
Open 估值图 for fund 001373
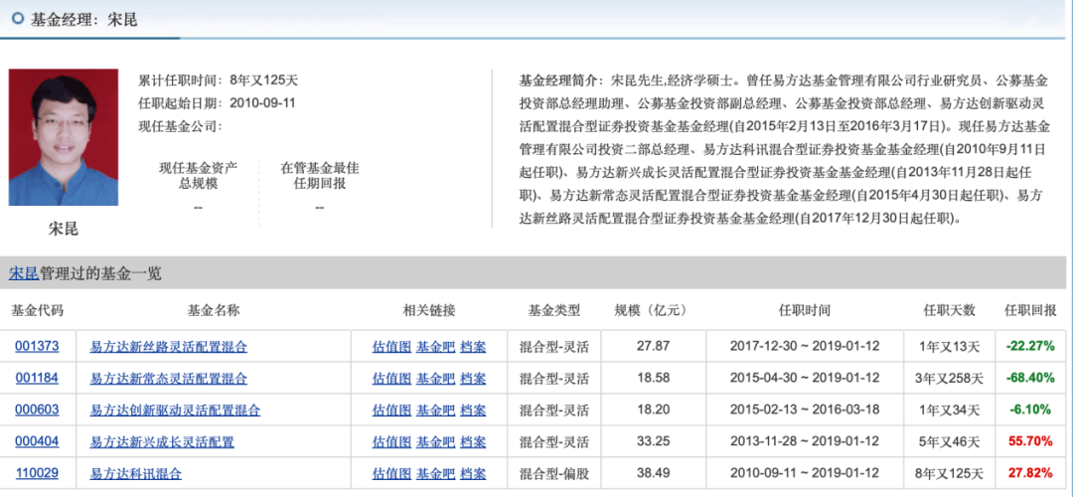tap(391, 347)
